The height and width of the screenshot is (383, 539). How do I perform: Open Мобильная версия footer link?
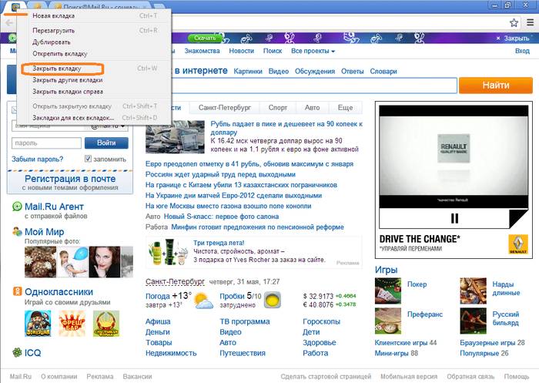click(409, 376)
